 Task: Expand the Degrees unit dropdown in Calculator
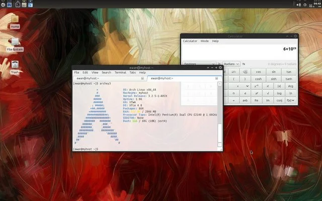199,64
